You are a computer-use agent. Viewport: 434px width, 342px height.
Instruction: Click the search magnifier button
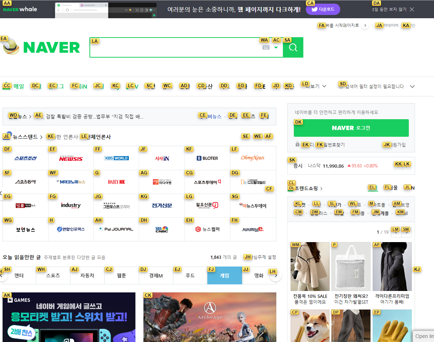293,47
